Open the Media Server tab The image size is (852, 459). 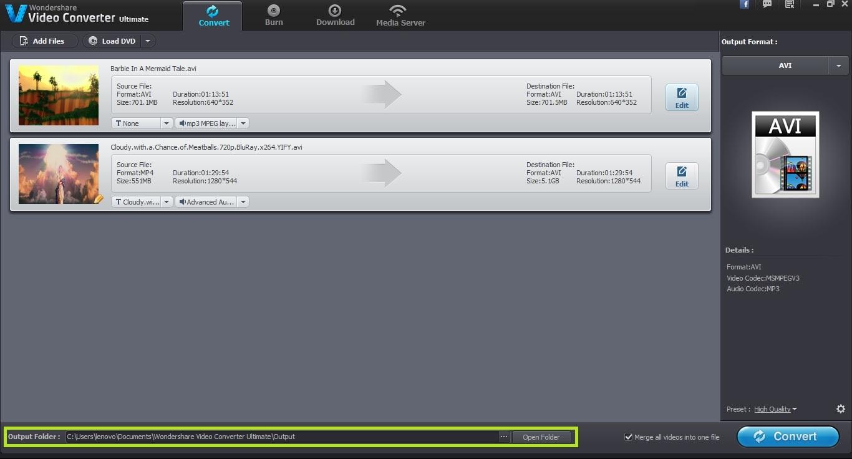[400, 16]
